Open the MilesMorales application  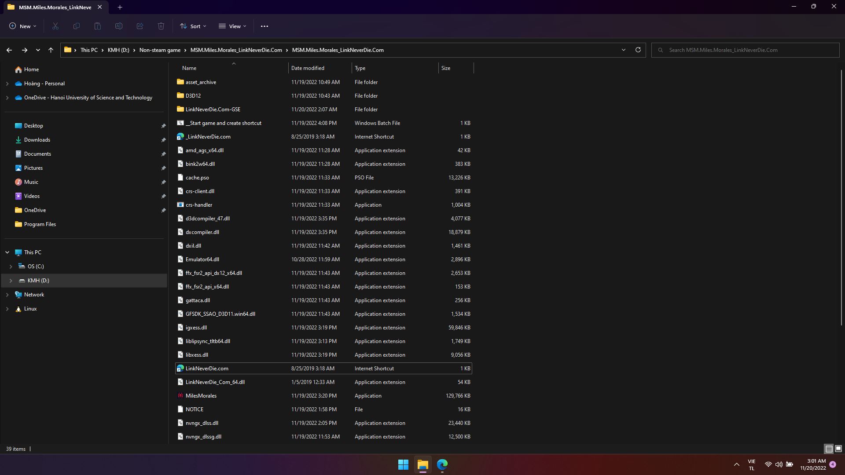point(201,395)
